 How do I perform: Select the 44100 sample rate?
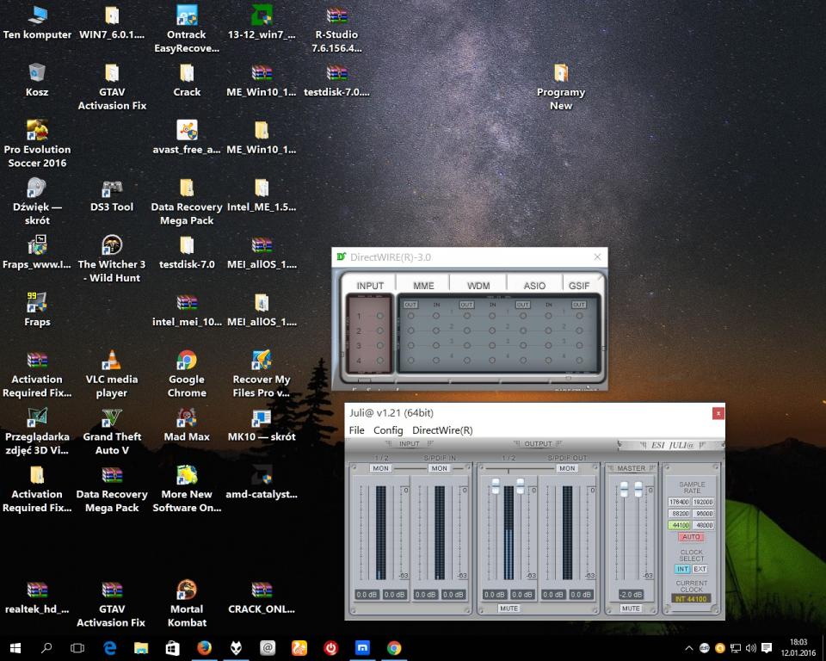679,525
